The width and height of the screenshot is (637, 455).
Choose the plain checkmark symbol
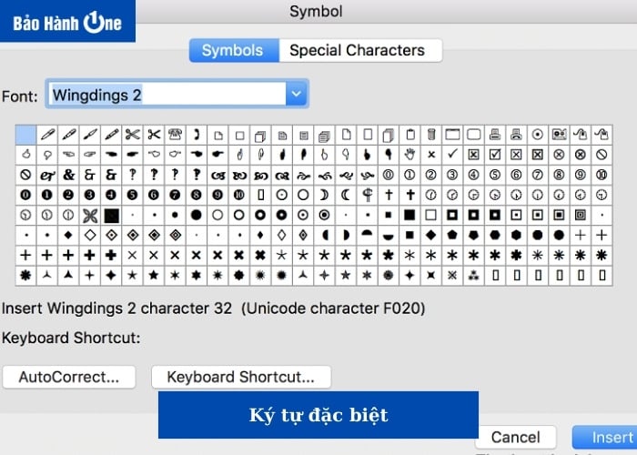click(452, 154)
